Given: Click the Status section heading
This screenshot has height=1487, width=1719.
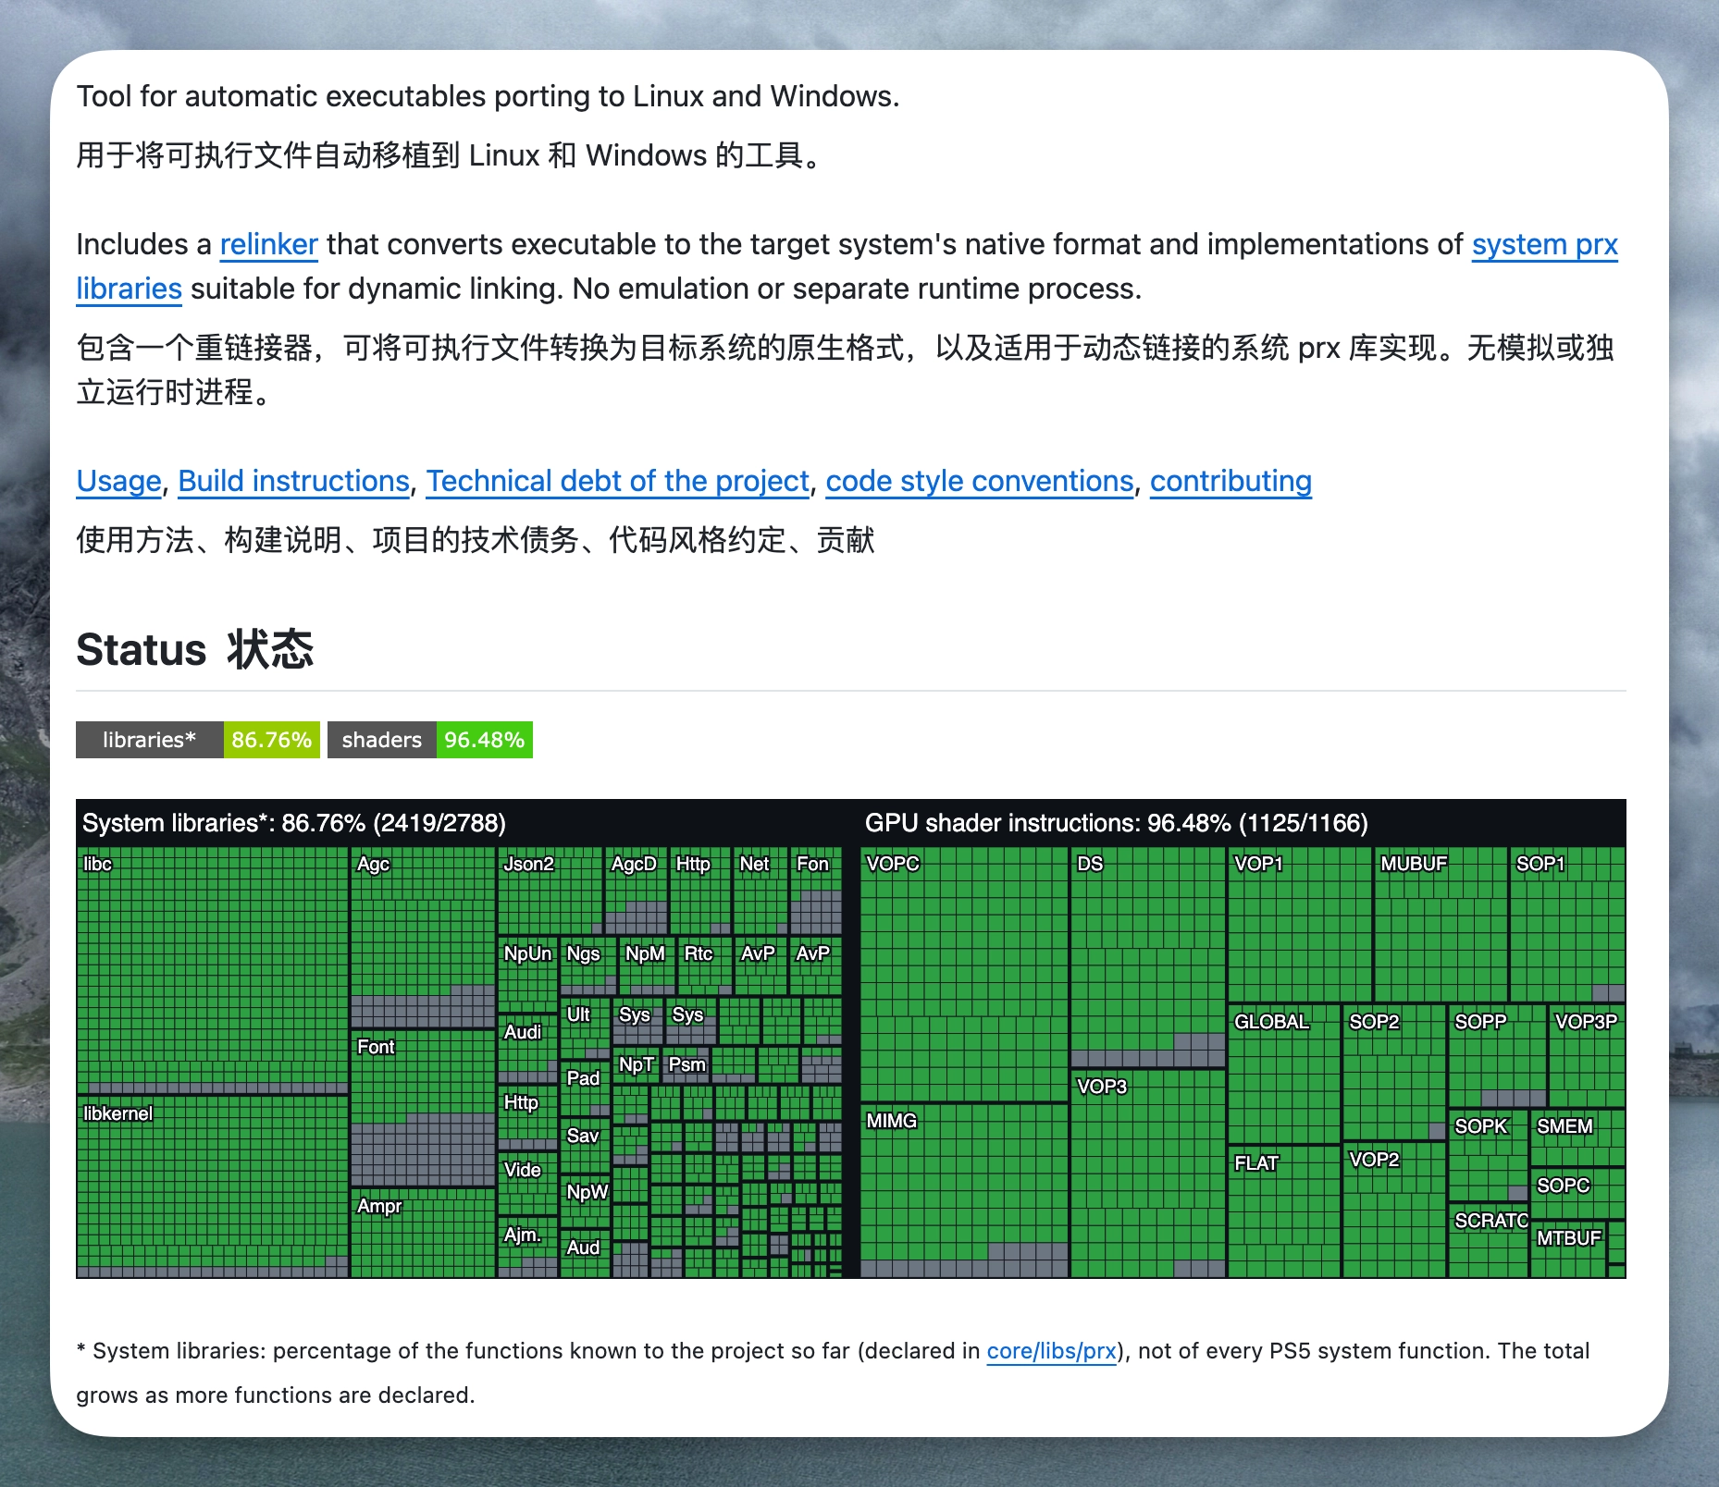Looking at the screenshot, I should [195, 649].
